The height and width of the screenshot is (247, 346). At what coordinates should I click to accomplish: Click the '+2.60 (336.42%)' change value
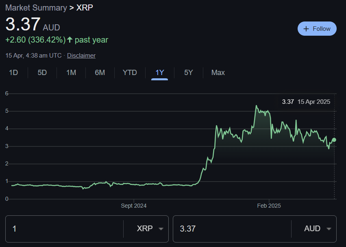coord(35,40)
